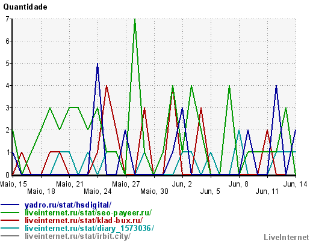Click the green legend line swatch
Screen dimensions: 313x243
10,212
